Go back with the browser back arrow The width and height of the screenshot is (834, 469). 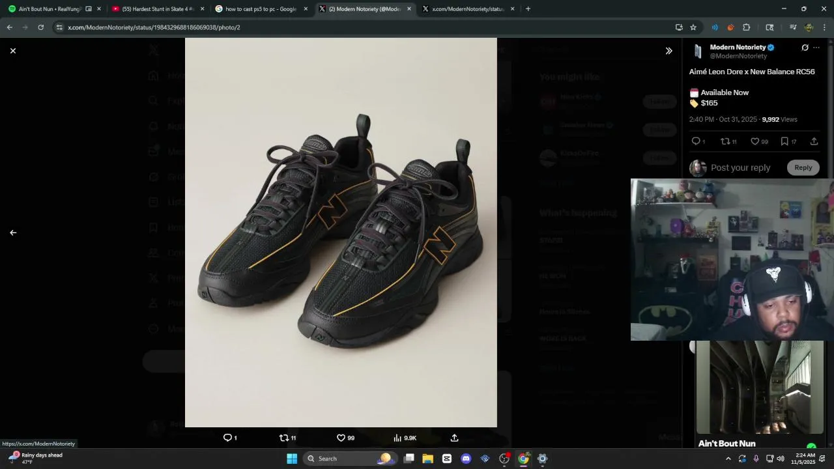pyautogui.click(x=9, y=27)
